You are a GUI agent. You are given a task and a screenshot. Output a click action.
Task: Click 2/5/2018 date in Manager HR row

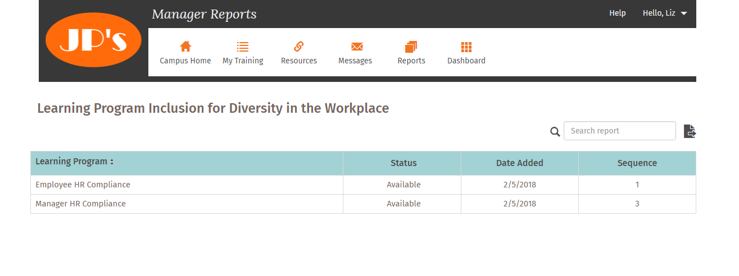(520, 204)
